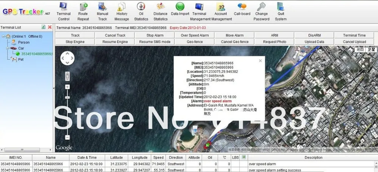
Task: Click the GPS Tracker logo
Action: [26, 12]
